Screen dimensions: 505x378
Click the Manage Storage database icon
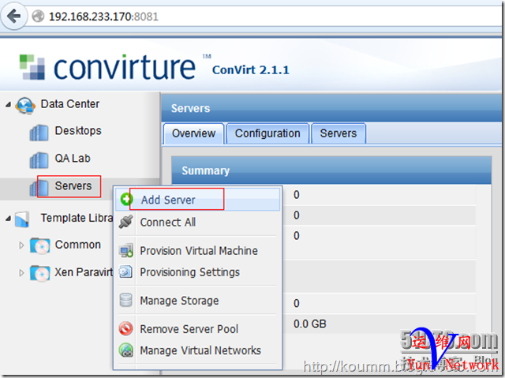click(x=126, y=300)
